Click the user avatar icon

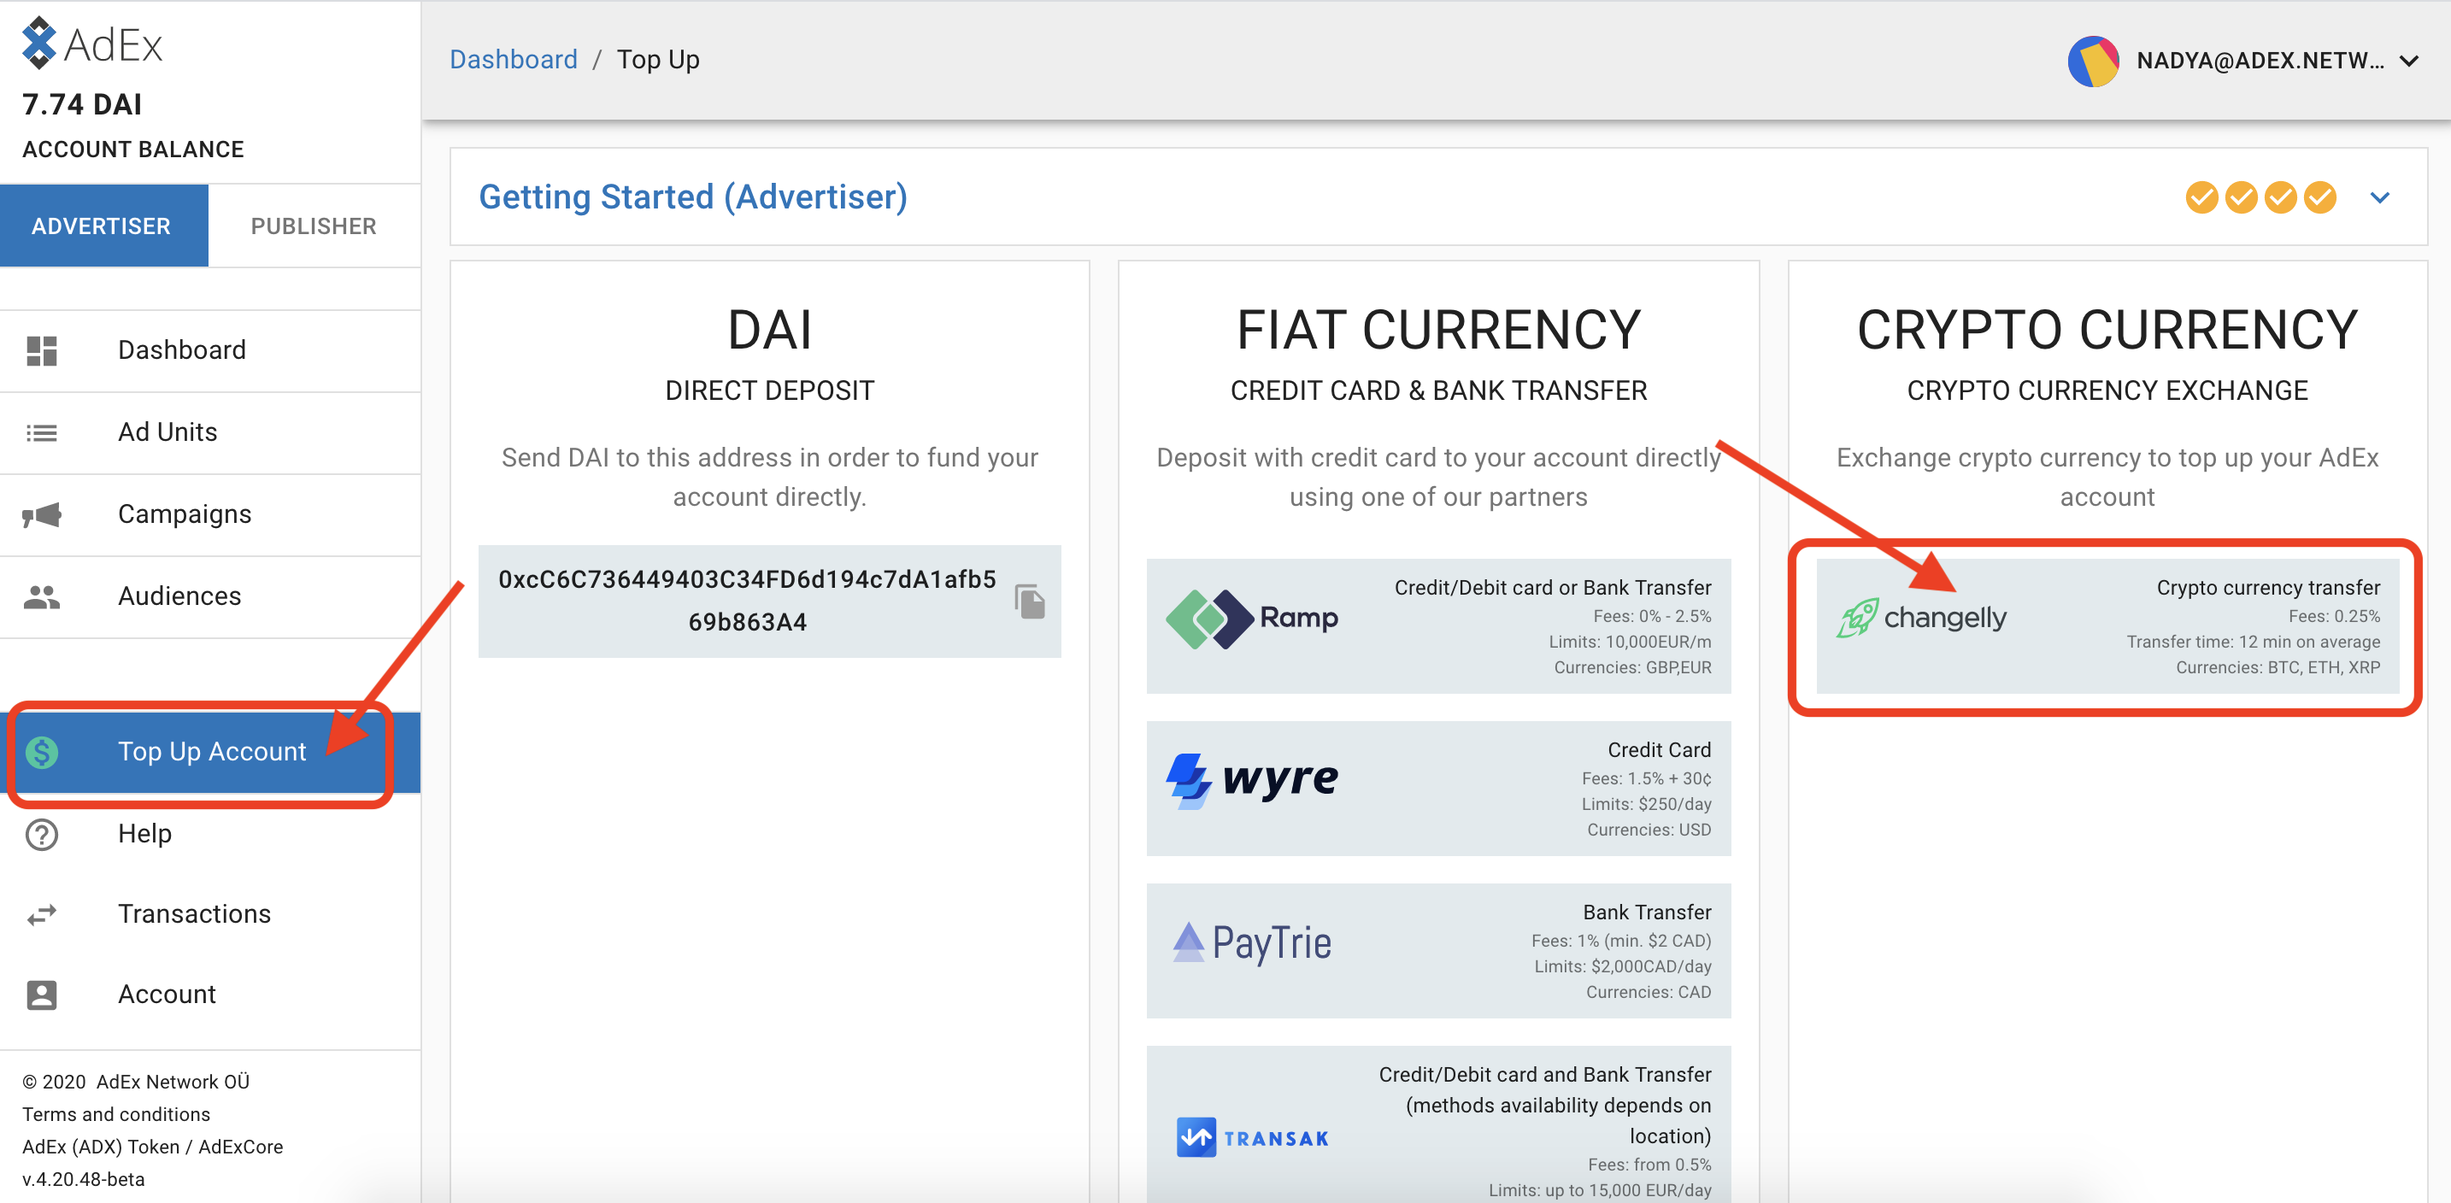point(2093,61)
